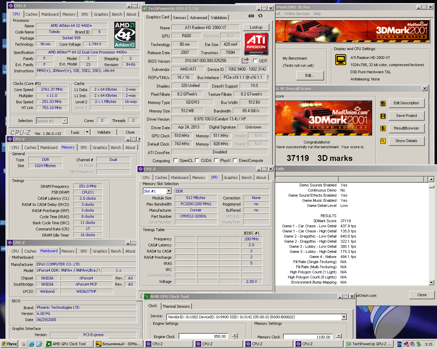Click the icon left of Edit Description
This screenshot has width=437, height=349.
coord(383,103)
